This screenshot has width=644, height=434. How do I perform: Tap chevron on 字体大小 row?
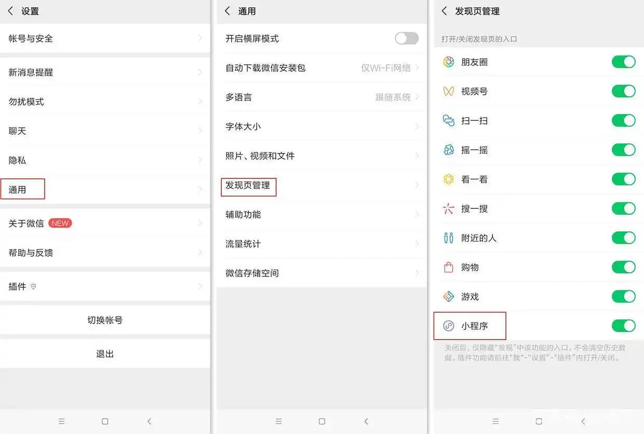(417, 127)
